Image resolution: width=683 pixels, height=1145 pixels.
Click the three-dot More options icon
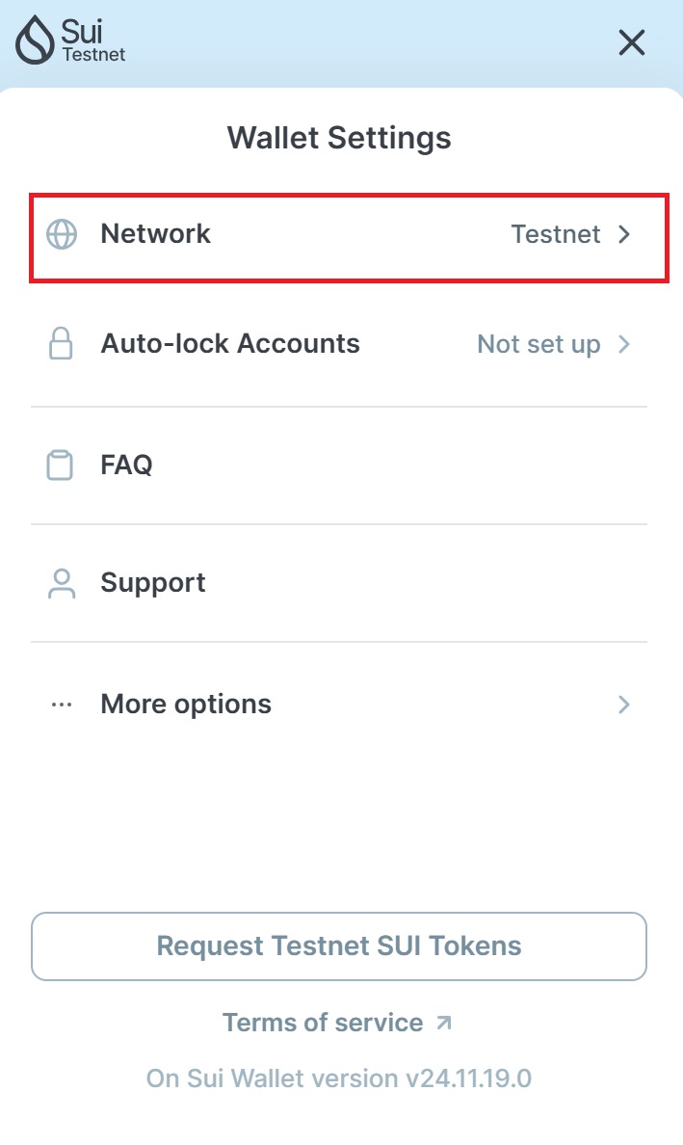[x=62, y=705]
